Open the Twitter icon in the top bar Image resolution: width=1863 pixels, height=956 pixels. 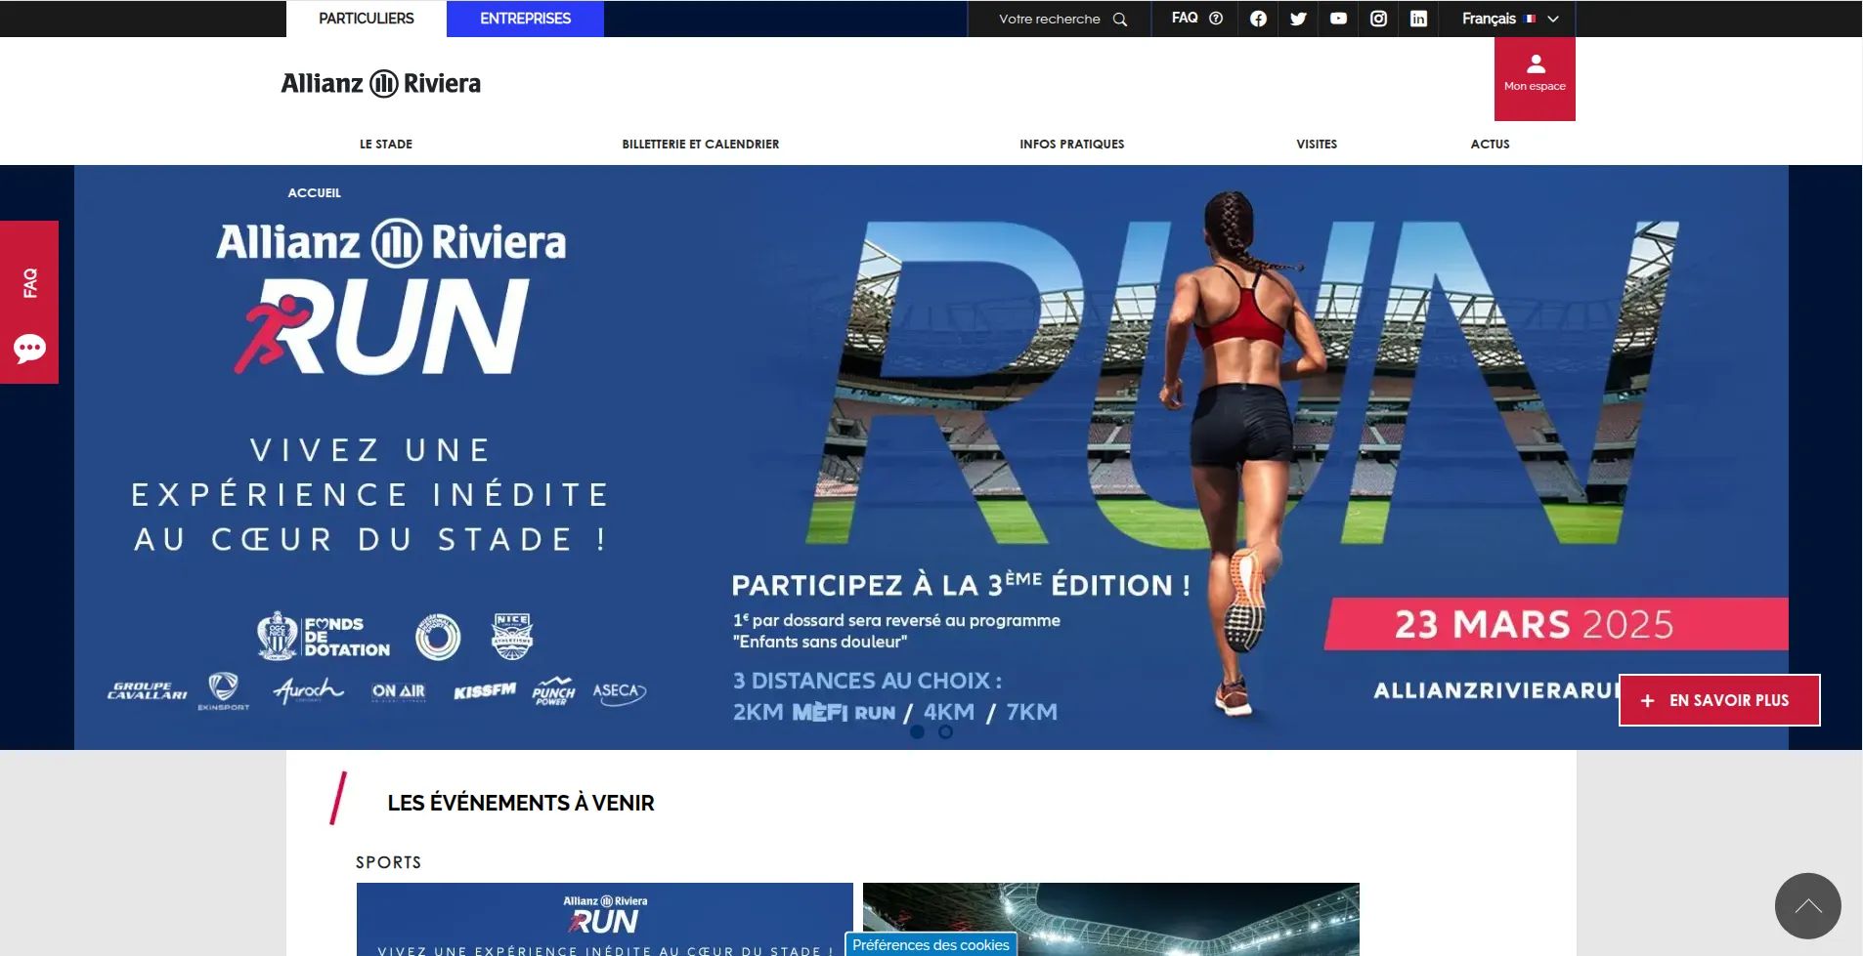tap(1298, 19)
